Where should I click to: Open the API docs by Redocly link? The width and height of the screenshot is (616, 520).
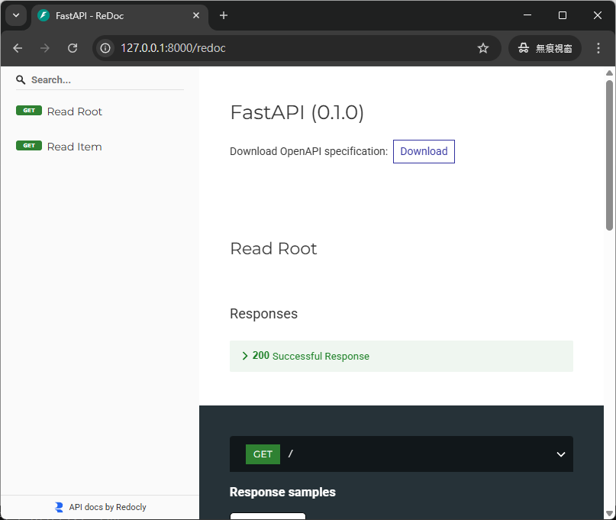tap(108, 507)
